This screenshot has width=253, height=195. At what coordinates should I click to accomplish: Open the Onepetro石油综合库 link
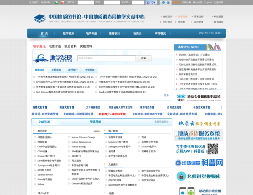click(82, 184)
